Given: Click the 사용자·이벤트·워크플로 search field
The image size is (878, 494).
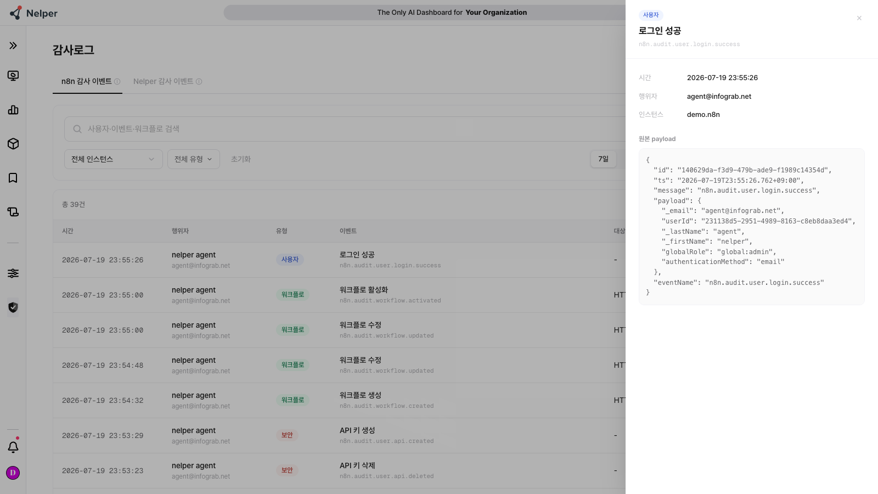Looking at the screenshot, I should [x=345, y=129].
